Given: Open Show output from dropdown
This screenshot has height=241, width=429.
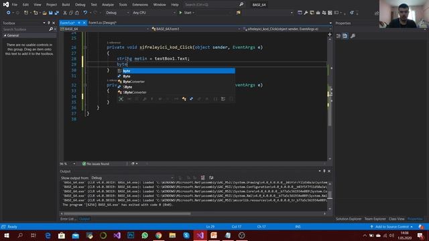Looking at the screenshot, I should (133, 177).
